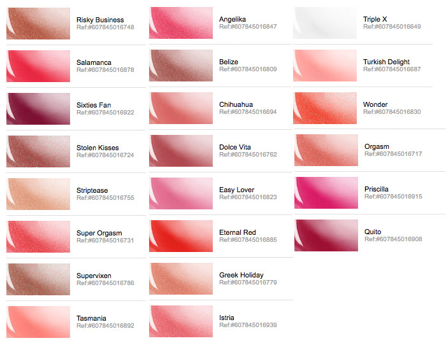The image size is (446, 343).
Task: Click reference number Ref:#607845016755
Action: 105,198
